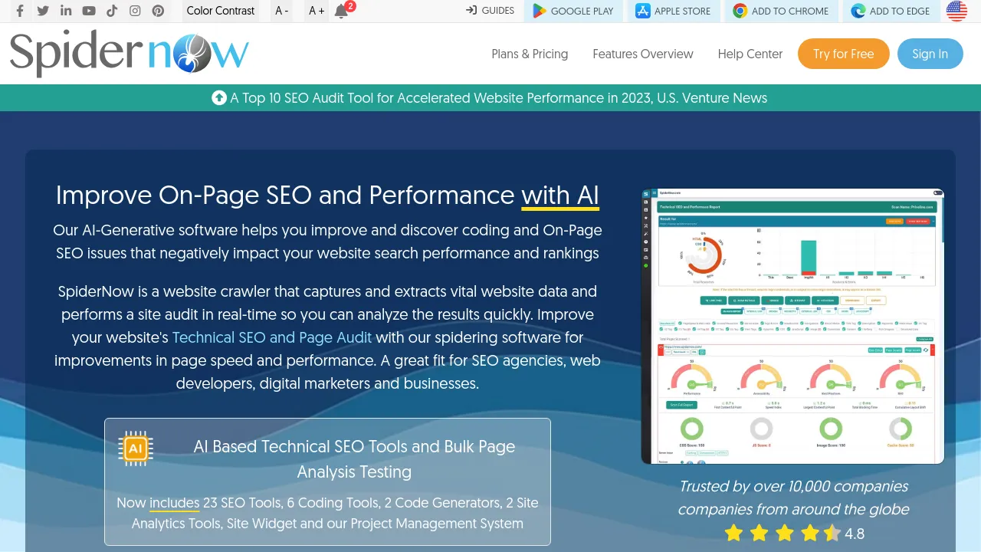Image resolution: width=981 pixels, height=552 pixels.
Task: Open the TikTok icon link
Action: (x=112, y=11)
